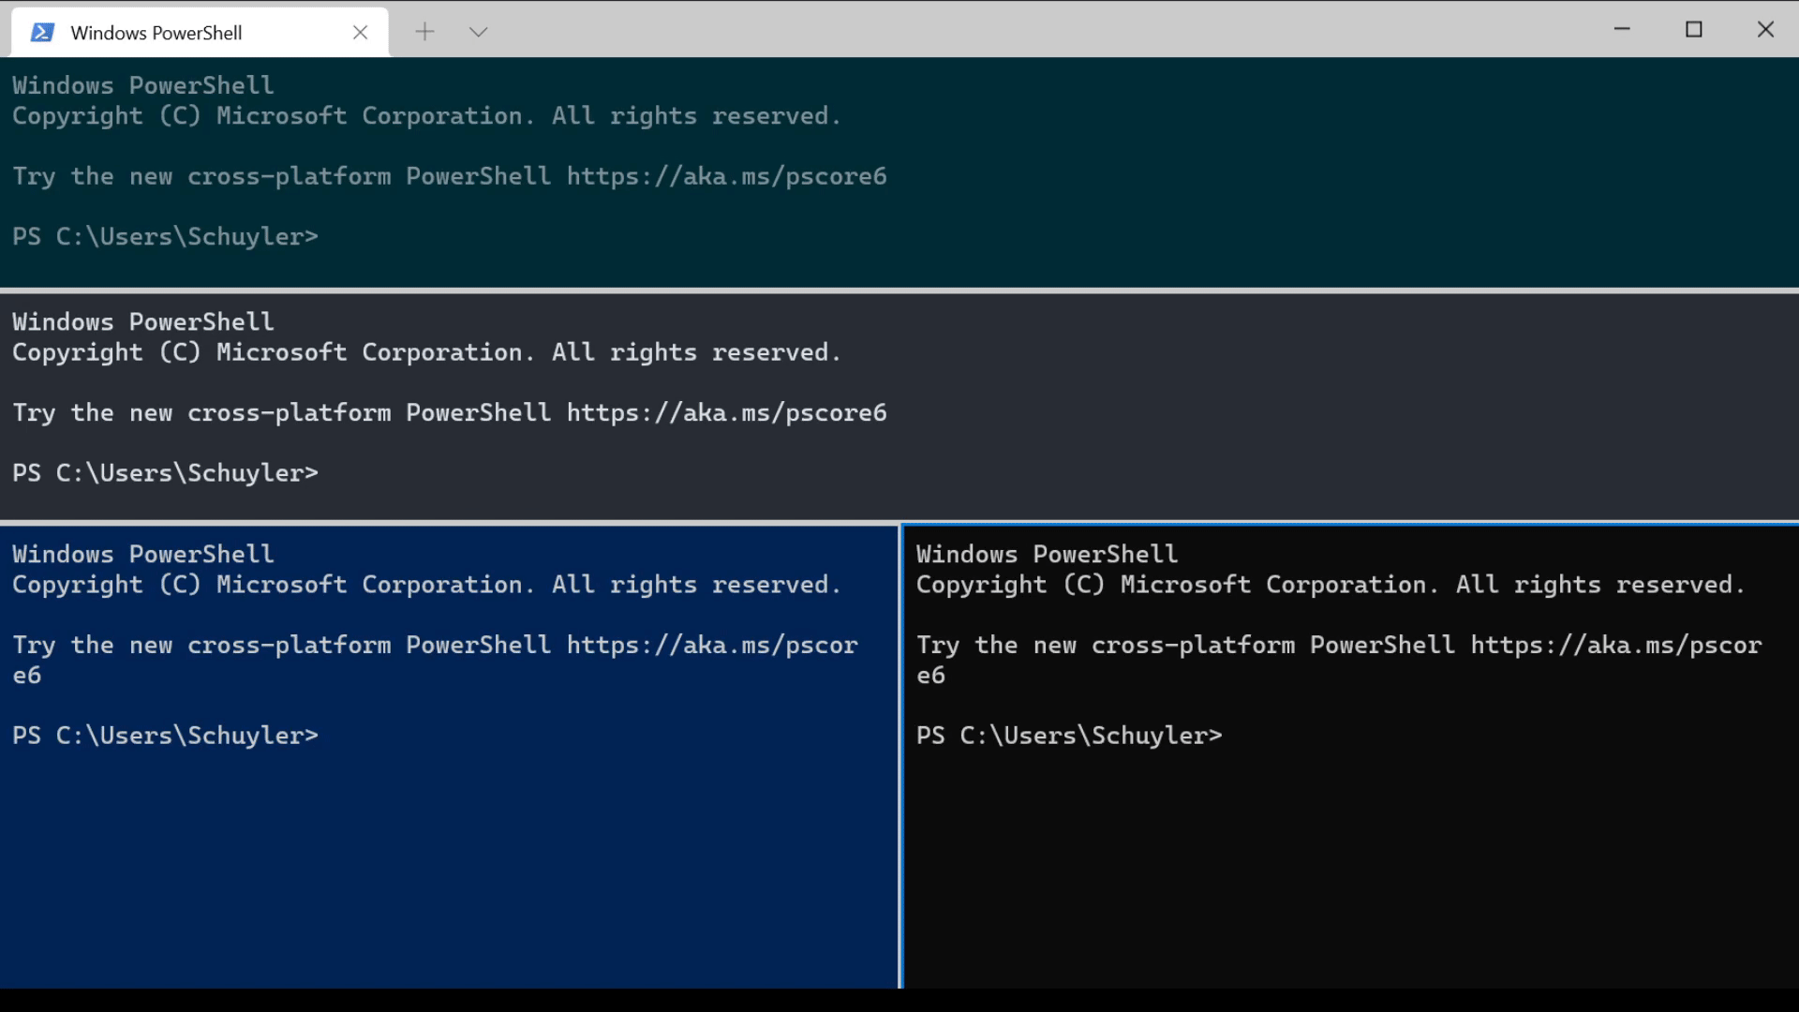1799x1012 pixels.
Task: Close the Windows PowerShell tab
Action: pyautogui.click(x=360, y=33)
